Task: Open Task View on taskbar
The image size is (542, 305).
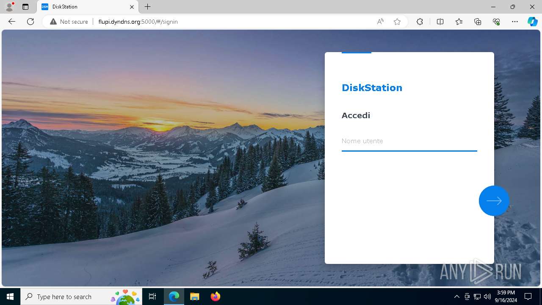Action: tap(153, 297)
